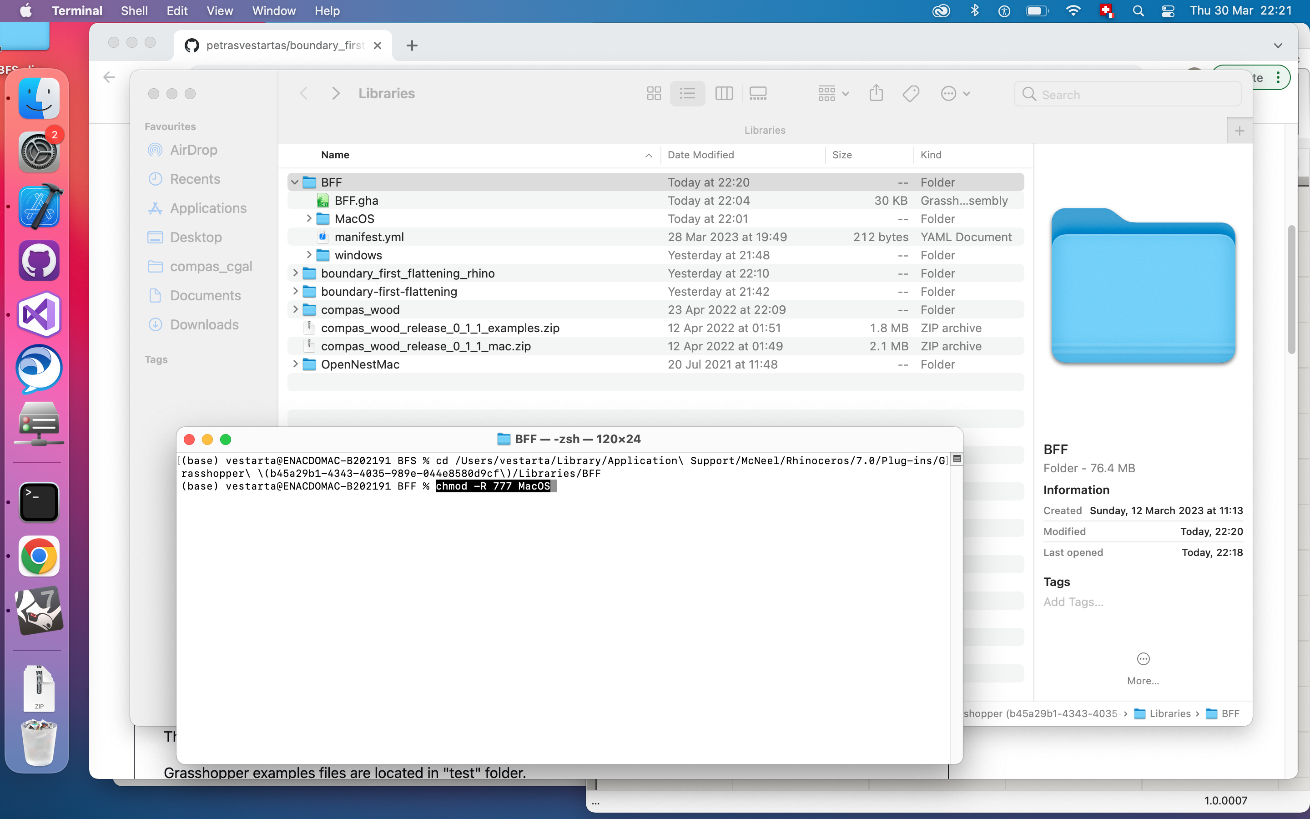Open Xcode from the Dock
The image size is (1310, 819).
(40, 207)
